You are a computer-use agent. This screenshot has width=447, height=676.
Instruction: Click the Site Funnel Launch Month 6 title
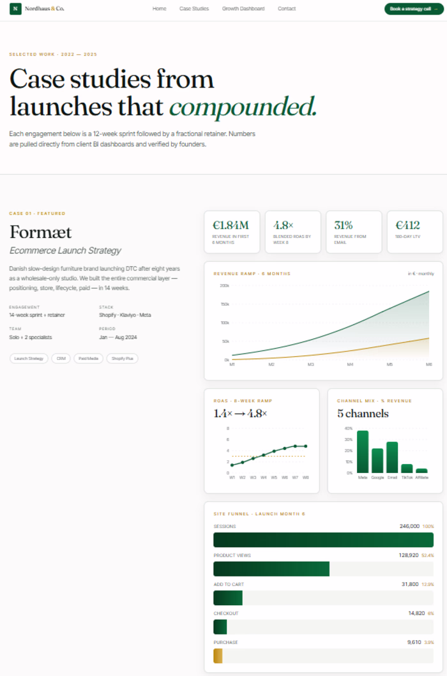[259, 514]
